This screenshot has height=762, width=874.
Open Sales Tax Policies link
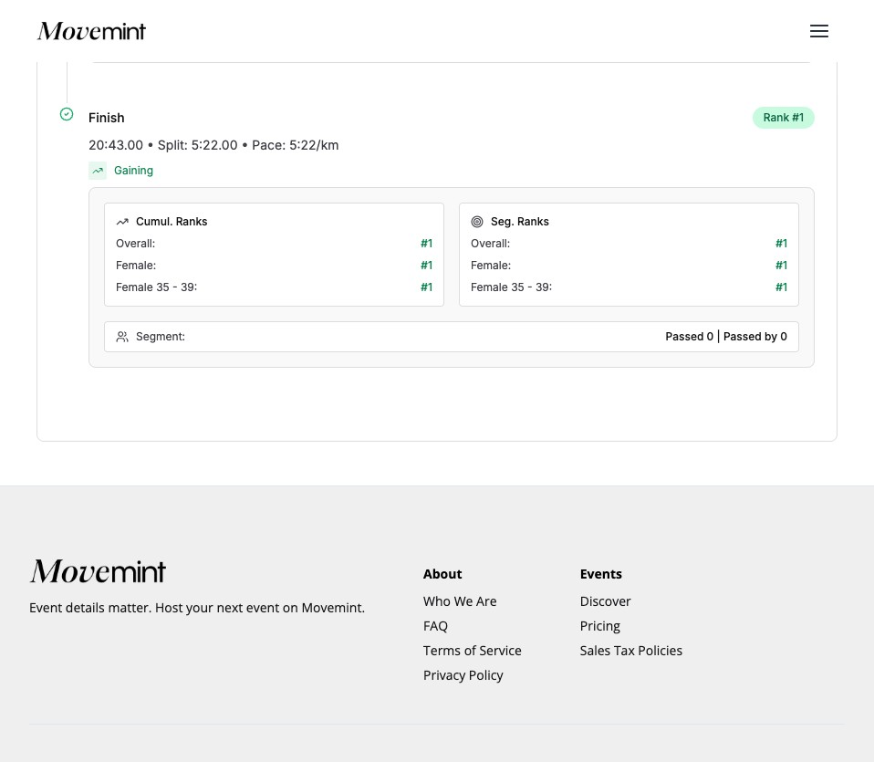630,651
